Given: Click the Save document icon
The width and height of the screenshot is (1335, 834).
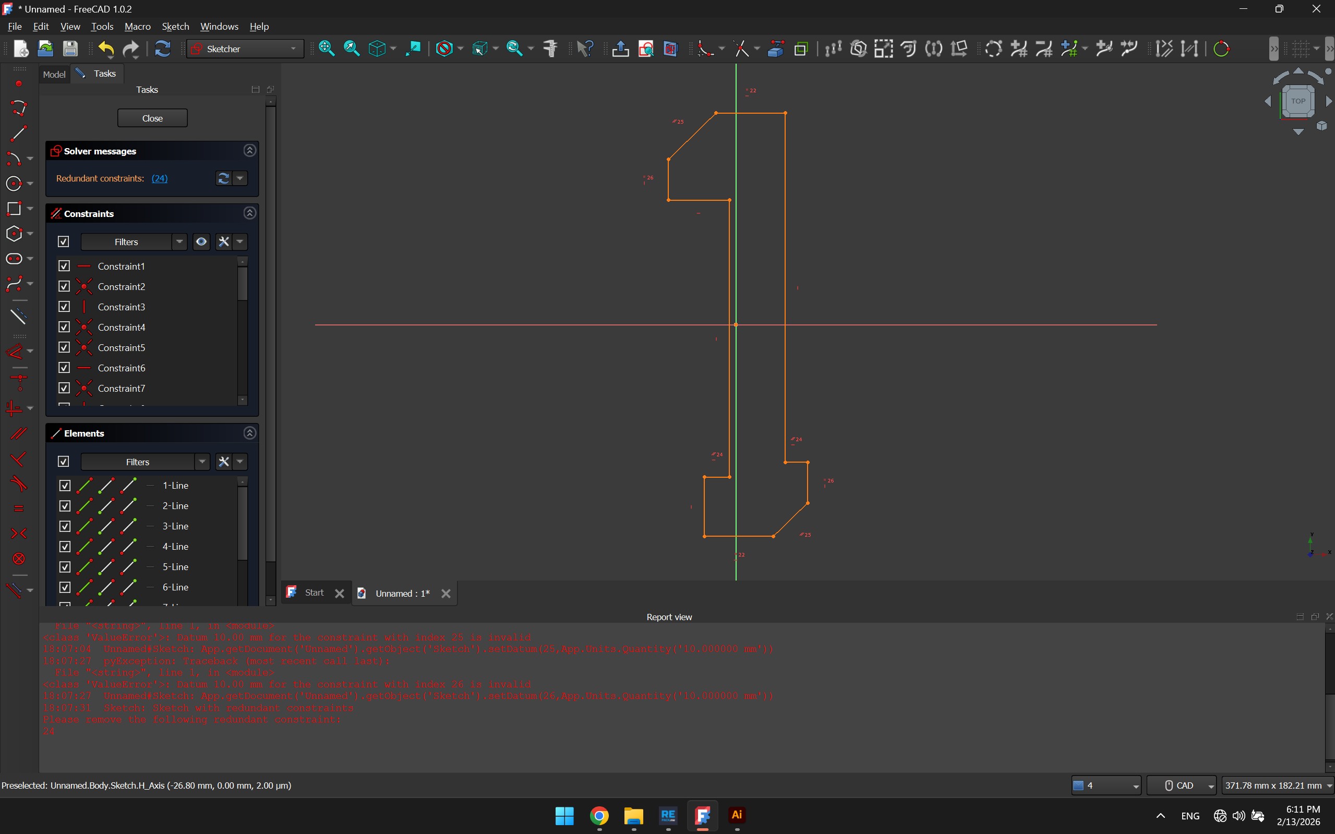Looking at the screenshot, I should pyautogui.click(x=70, y=49).
